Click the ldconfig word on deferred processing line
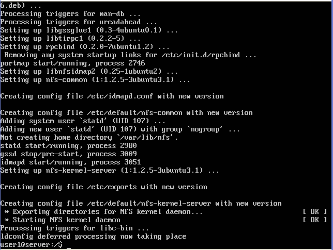Image resolution: width=333 pixels, height=250 pixels. 17,237
